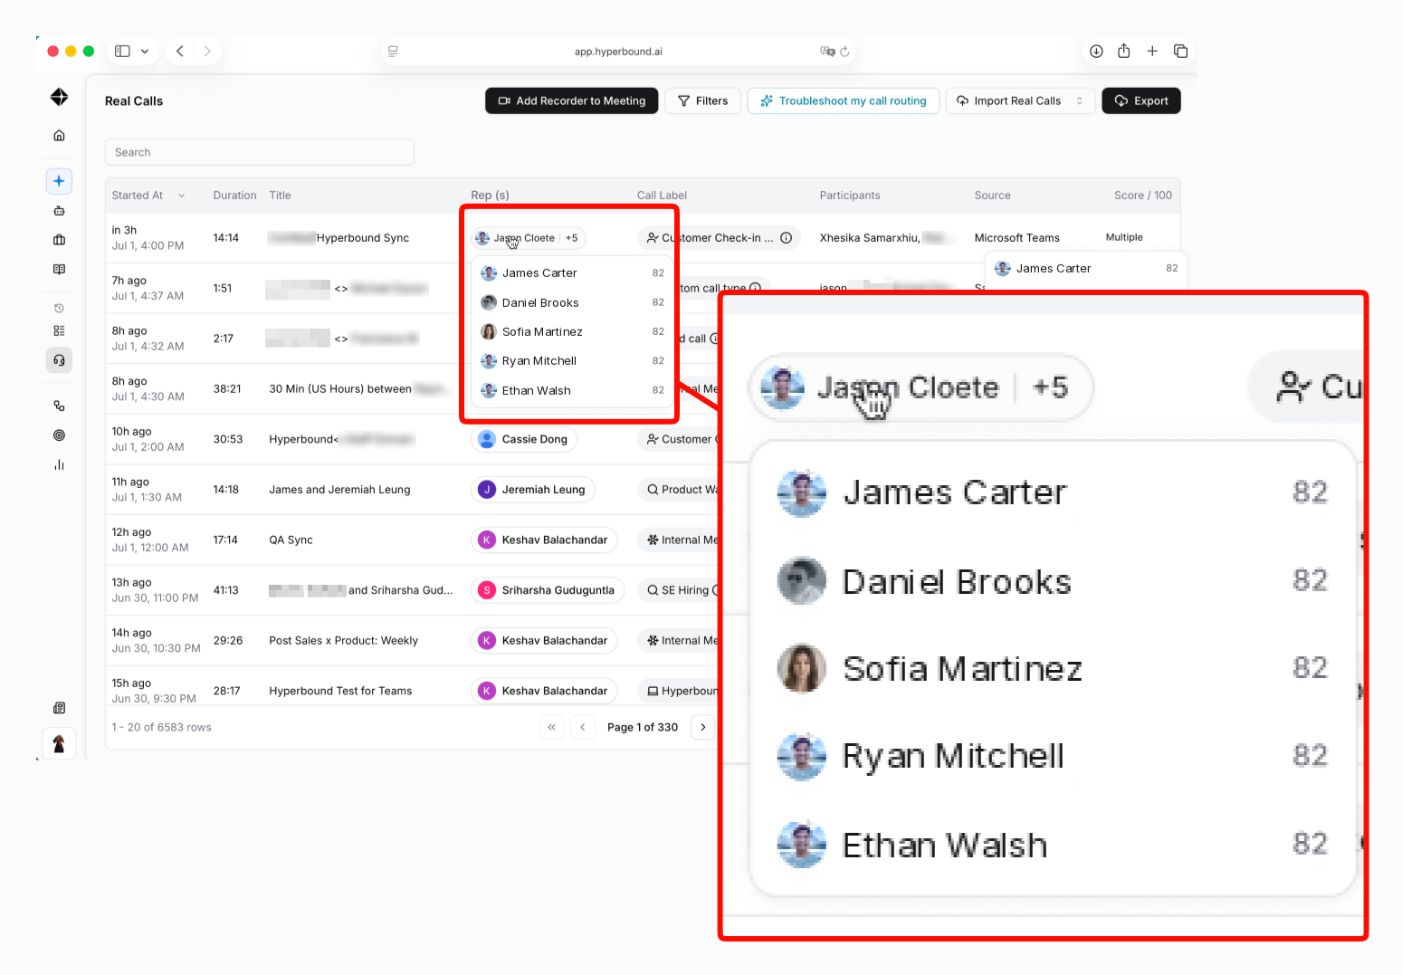Open the Import Real Calls dropdown
Viewport: 1402px width, 975px height.
[1021, 101]
